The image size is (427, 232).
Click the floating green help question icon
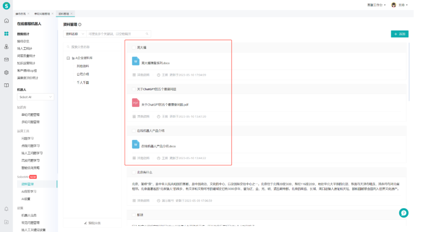click(x=404, y=213)
